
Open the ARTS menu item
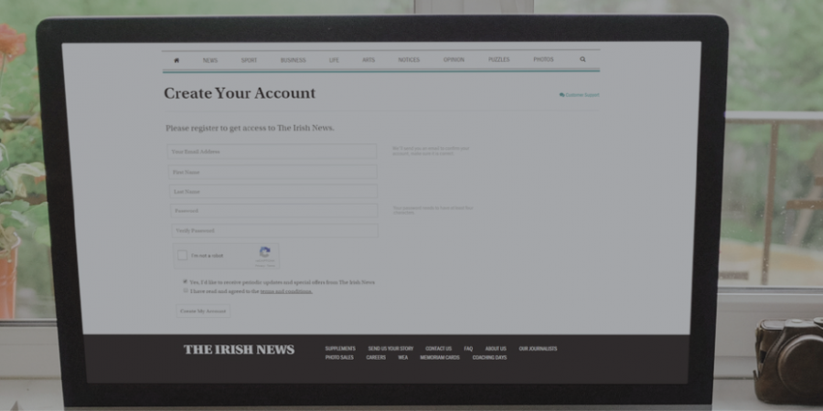pos(369,59)
